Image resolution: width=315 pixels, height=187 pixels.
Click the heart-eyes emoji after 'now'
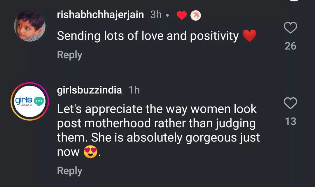click(90, 152)
